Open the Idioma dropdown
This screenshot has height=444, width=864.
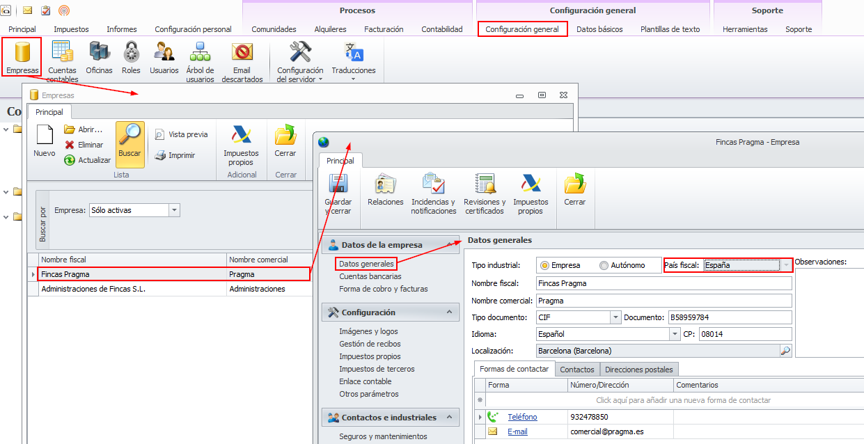click(x=675, y=334)
